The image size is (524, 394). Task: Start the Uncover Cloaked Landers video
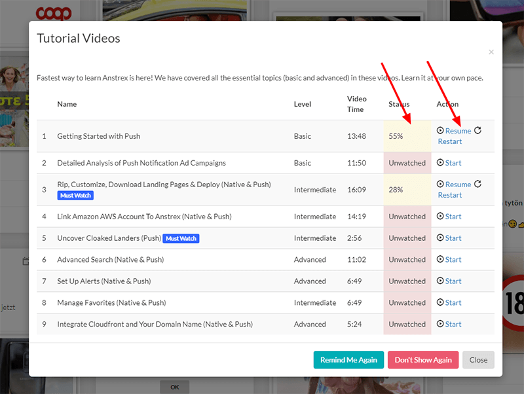pos(453,238)
